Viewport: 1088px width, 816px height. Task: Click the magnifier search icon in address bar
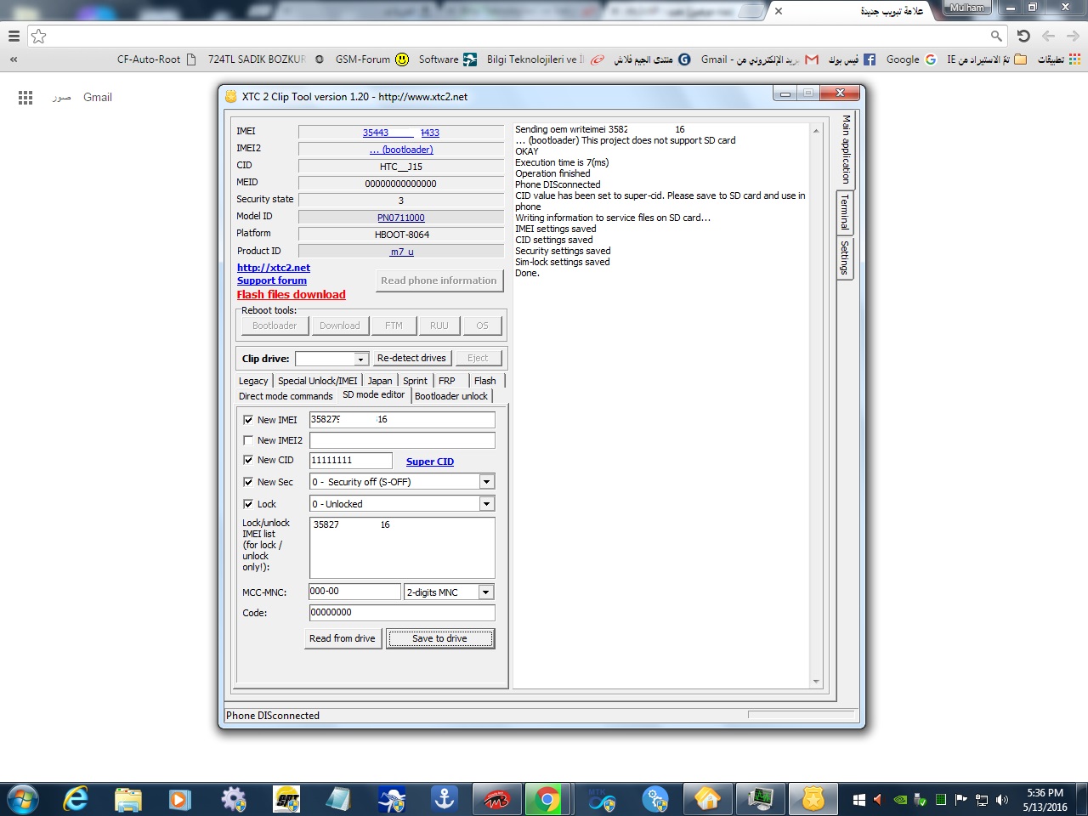pyautogui.click(x=996, y=36)
